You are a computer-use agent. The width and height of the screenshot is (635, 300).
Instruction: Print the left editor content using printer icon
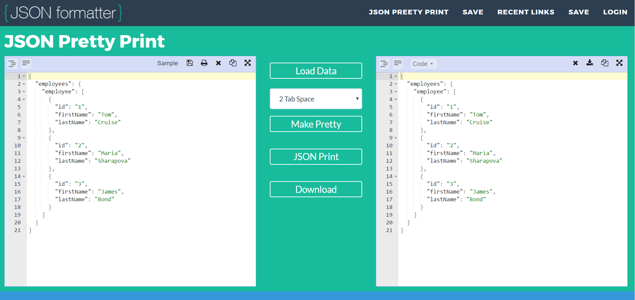[x=204, y=63]
